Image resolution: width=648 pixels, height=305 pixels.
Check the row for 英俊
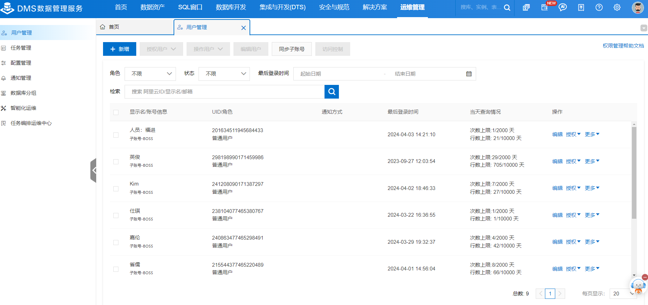pos(116,162)
